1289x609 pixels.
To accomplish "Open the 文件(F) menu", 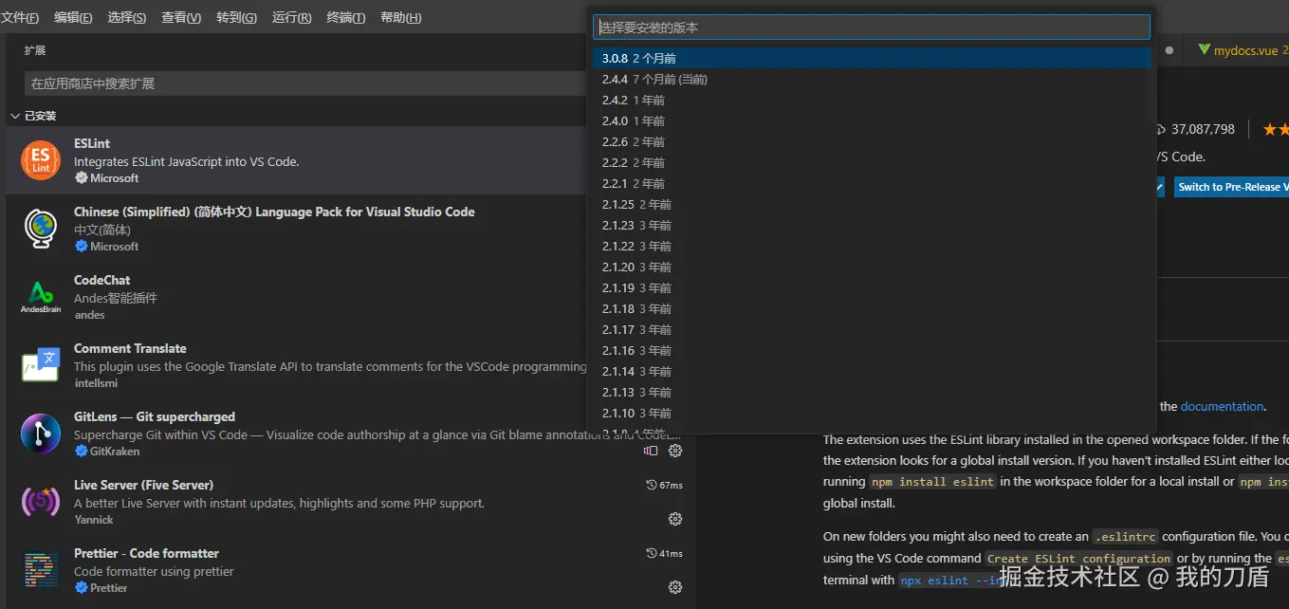I will click(20, 18).
